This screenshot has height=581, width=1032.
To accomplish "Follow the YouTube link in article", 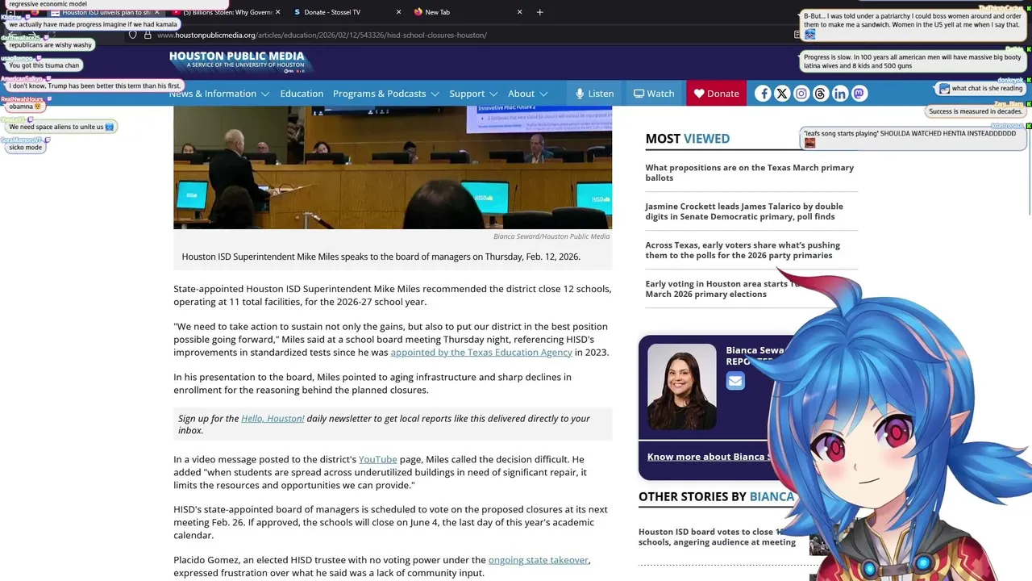I will tap(378, 459).
